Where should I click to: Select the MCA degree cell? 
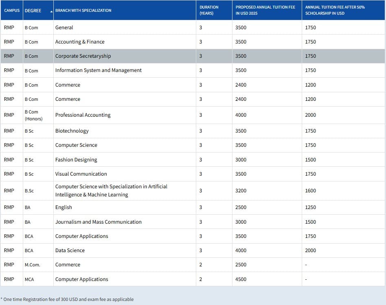29,279
